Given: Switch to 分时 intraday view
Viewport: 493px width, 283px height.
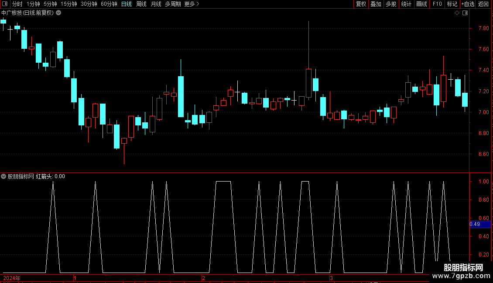Looking at the screenshot, I should pos(17,4).
